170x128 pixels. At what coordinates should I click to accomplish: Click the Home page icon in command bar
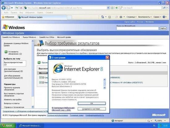102,17
